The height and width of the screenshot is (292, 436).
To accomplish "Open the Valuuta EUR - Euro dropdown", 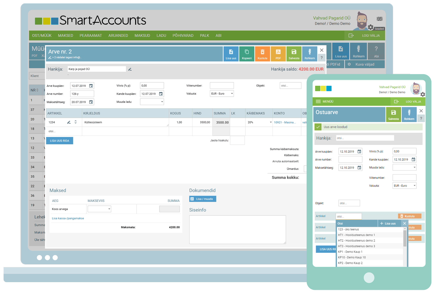I will 222,93.
